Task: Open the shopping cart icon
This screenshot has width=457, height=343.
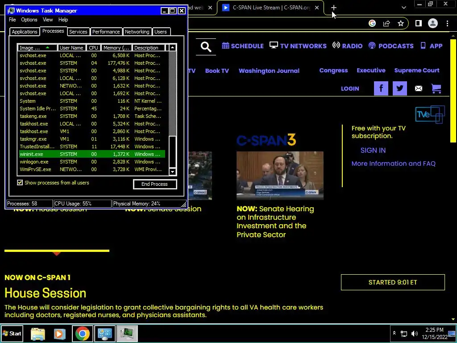Action: (x=436, y=88)
